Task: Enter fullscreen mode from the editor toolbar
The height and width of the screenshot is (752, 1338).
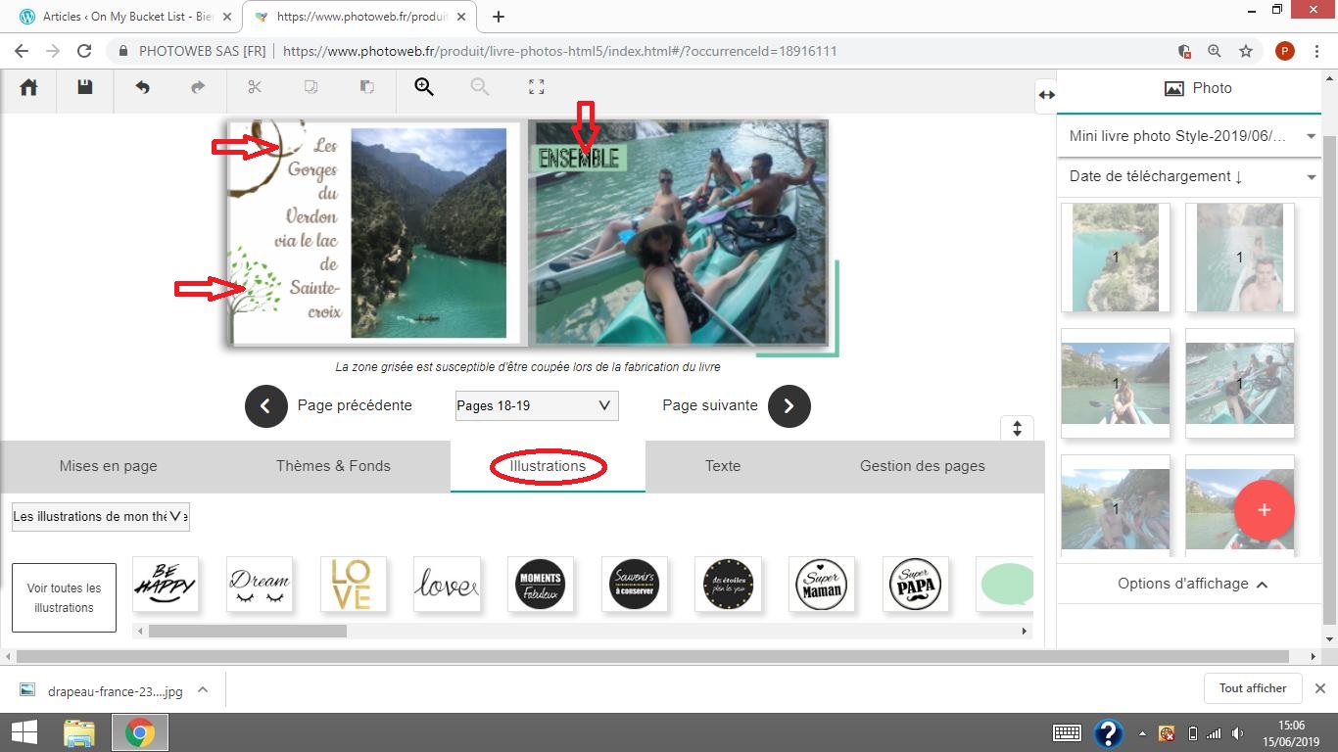Action: pos(536,87)
